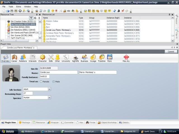The width and height of the screenshot is (179, 134).
Task: Click the round close-package toolbar icon
Action: (x=20, y=11)
